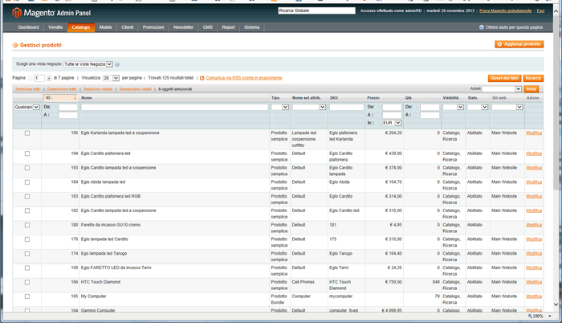Select checkbox for product ID 182
The height and width of the screenshot is (323, 562).
point(27,211)
